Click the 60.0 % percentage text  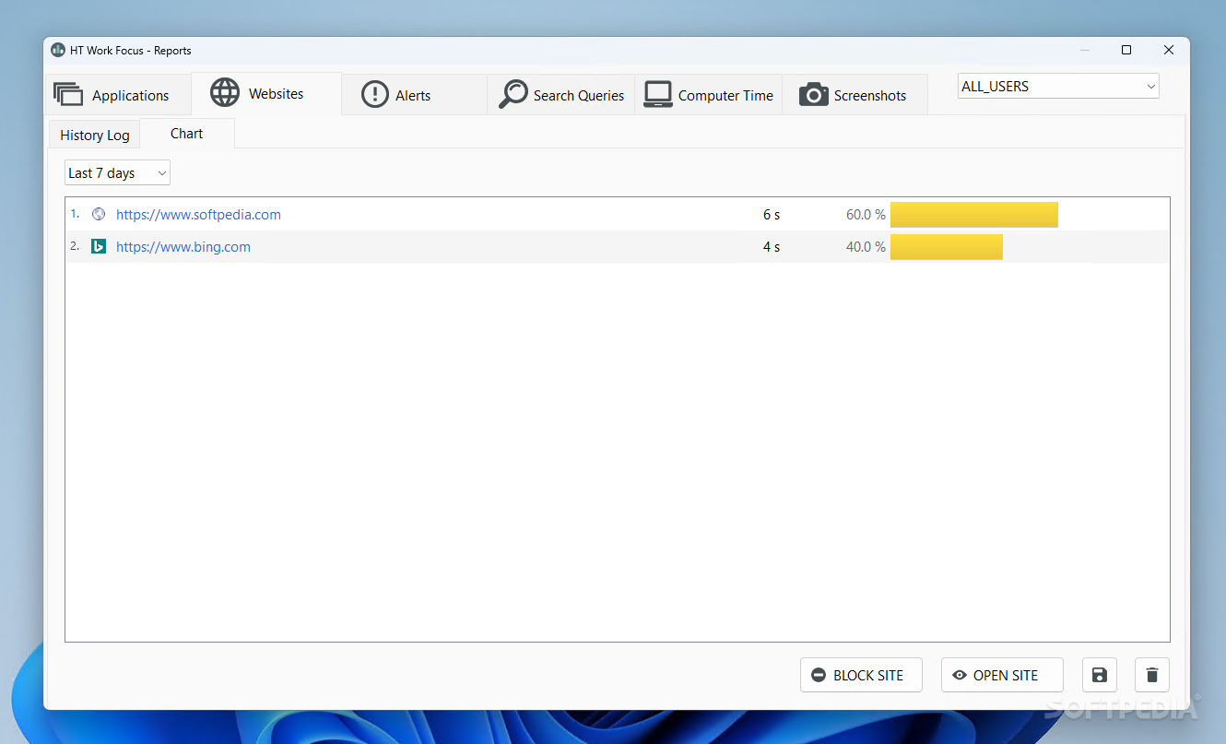866,215
